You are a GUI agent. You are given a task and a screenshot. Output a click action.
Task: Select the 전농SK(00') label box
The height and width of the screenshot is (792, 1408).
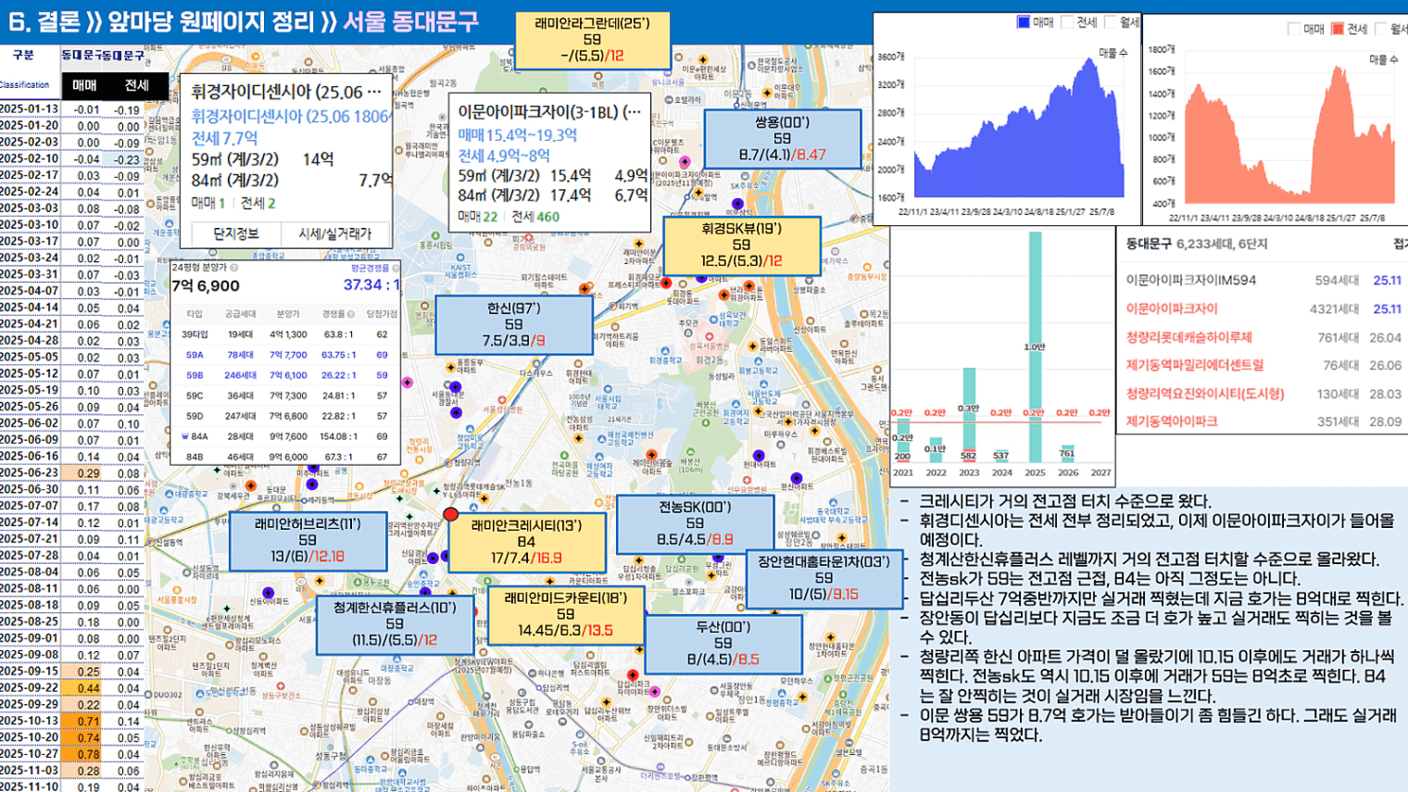click(x=695, y=523)
